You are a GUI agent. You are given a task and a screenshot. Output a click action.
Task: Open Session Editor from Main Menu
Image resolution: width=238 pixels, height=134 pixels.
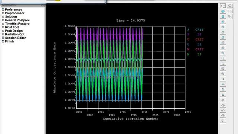point(15,38)
